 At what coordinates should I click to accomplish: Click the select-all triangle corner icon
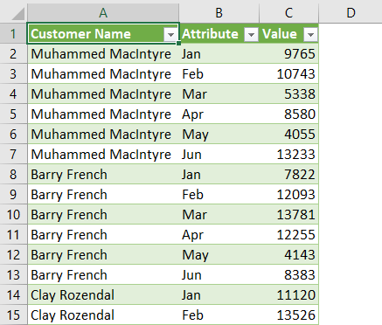click(18, 14)
